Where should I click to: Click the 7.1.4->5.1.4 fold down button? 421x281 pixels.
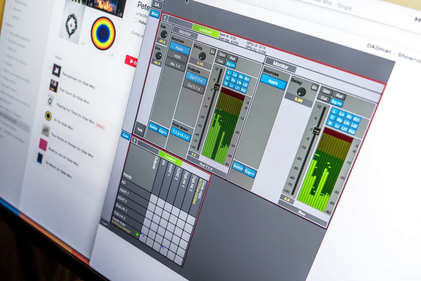[181, 135]
